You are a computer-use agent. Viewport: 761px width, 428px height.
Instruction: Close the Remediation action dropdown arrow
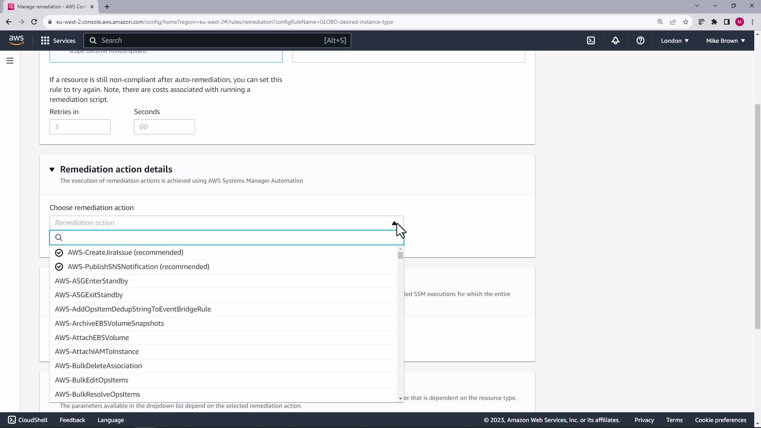[x=394, y=223]
